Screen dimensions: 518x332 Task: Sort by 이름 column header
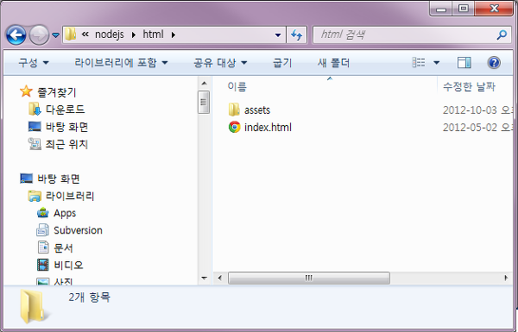tap(237, 87)
